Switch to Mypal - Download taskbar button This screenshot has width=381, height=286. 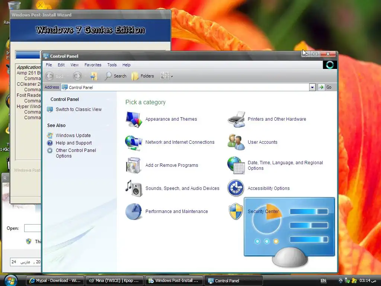point(55,281)
